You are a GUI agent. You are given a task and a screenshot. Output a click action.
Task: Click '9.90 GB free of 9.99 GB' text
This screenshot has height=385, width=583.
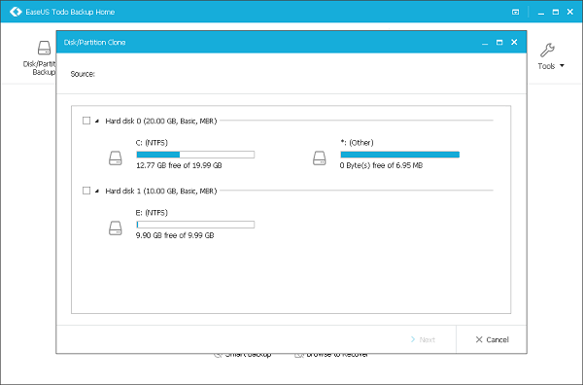tap(175, 235)
